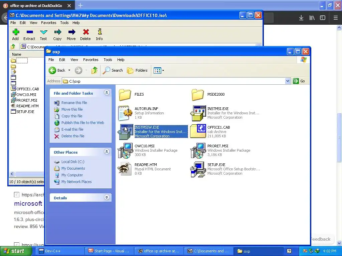This screenshot has width=342, height=256.
Task: Go up one level in 7-Zip window
Action: [x=13, y=46]
